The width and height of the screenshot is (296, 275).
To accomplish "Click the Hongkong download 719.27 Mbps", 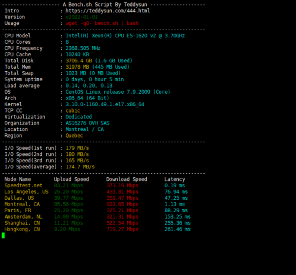I will tap(123, 229).
